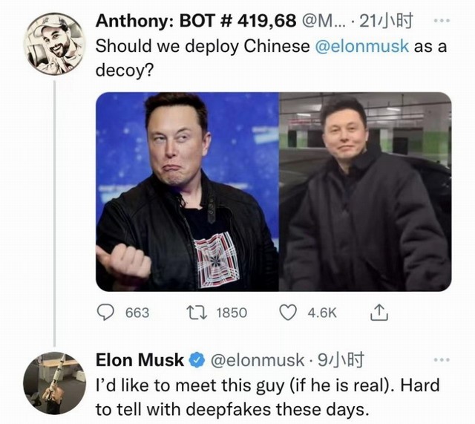
Task: Click the 663 reply count
Action: click(x=137, y=313)
